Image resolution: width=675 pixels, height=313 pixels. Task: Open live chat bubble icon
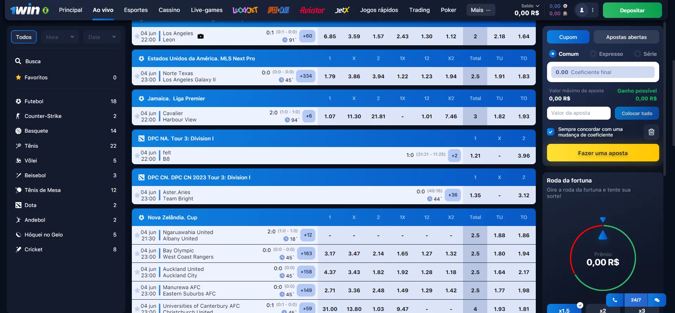(x=657, y=300)
